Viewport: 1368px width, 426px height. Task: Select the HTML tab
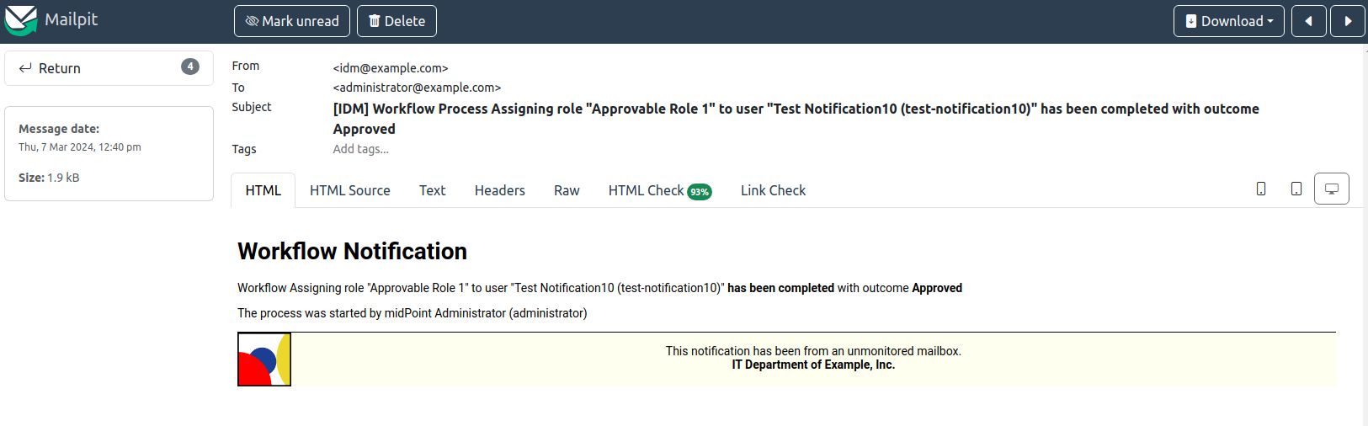click(263, 190)
